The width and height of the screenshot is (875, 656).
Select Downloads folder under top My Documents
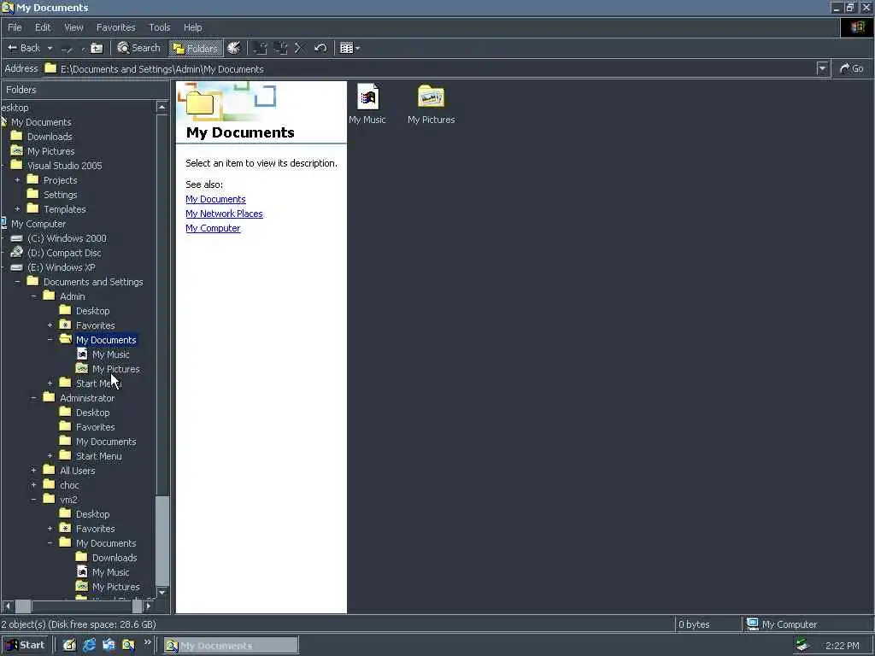(49, 137)
